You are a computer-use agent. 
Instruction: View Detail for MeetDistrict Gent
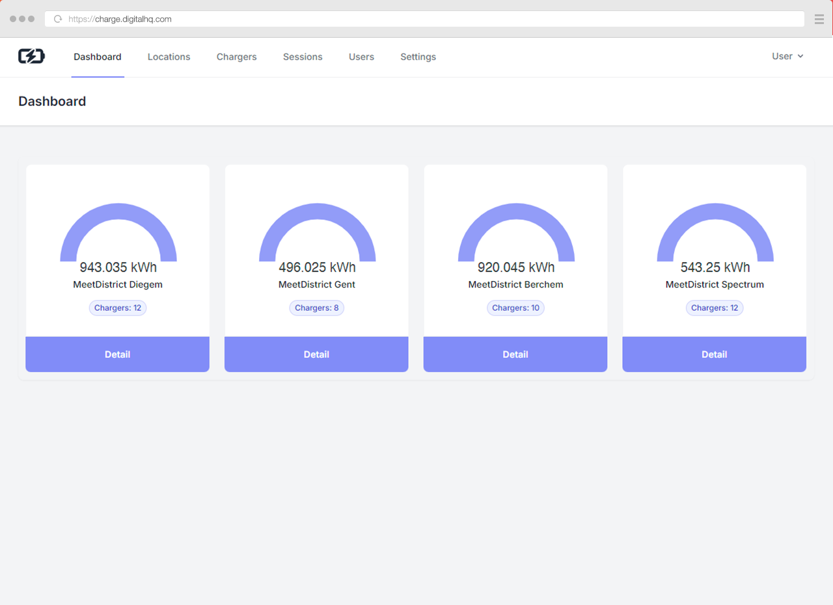tap(316, 355)
